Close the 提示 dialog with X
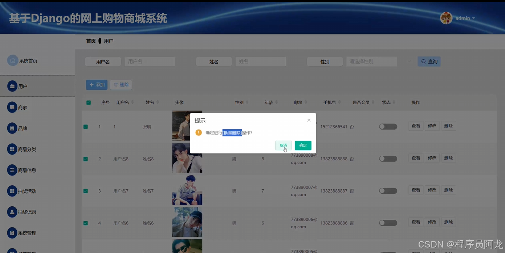The width and height of the screenshot is (505, 253). pos(309,120)
